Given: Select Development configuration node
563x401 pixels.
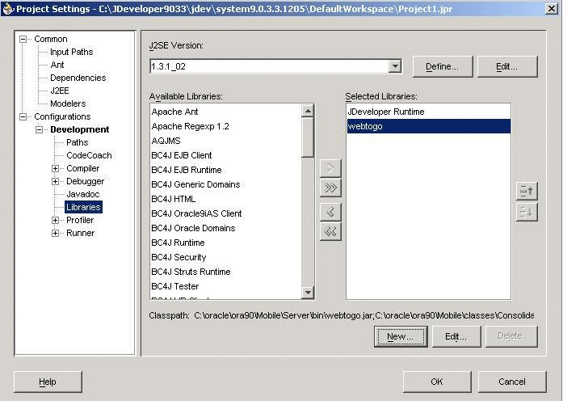Looking at the screenshot, I should pos(80,129).
